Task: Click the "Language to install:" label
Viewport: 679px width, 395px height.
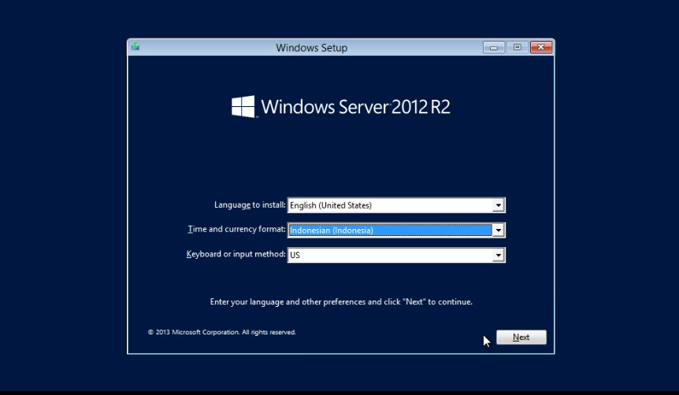Action: click(250, 205)
